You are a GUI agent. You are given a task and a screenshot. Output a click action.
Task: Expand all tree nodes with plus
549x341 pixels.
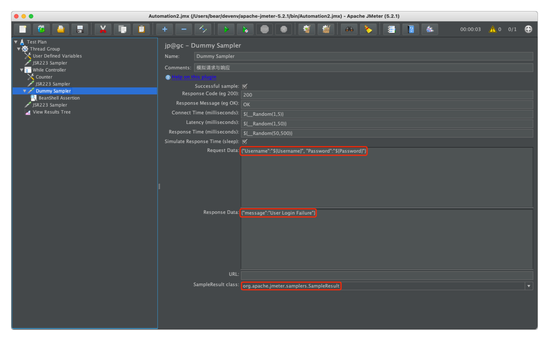(164, 29)
